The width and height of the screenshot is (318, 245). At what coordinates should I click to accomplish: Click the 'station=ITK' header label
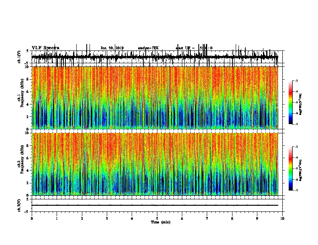tap(148, 48)
